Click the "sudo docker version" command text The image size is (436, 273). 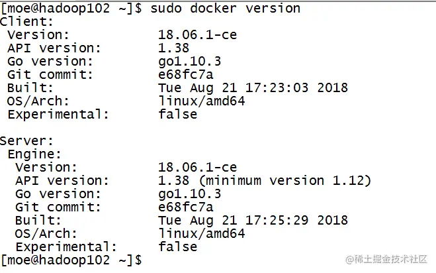(x=226, y=8)
